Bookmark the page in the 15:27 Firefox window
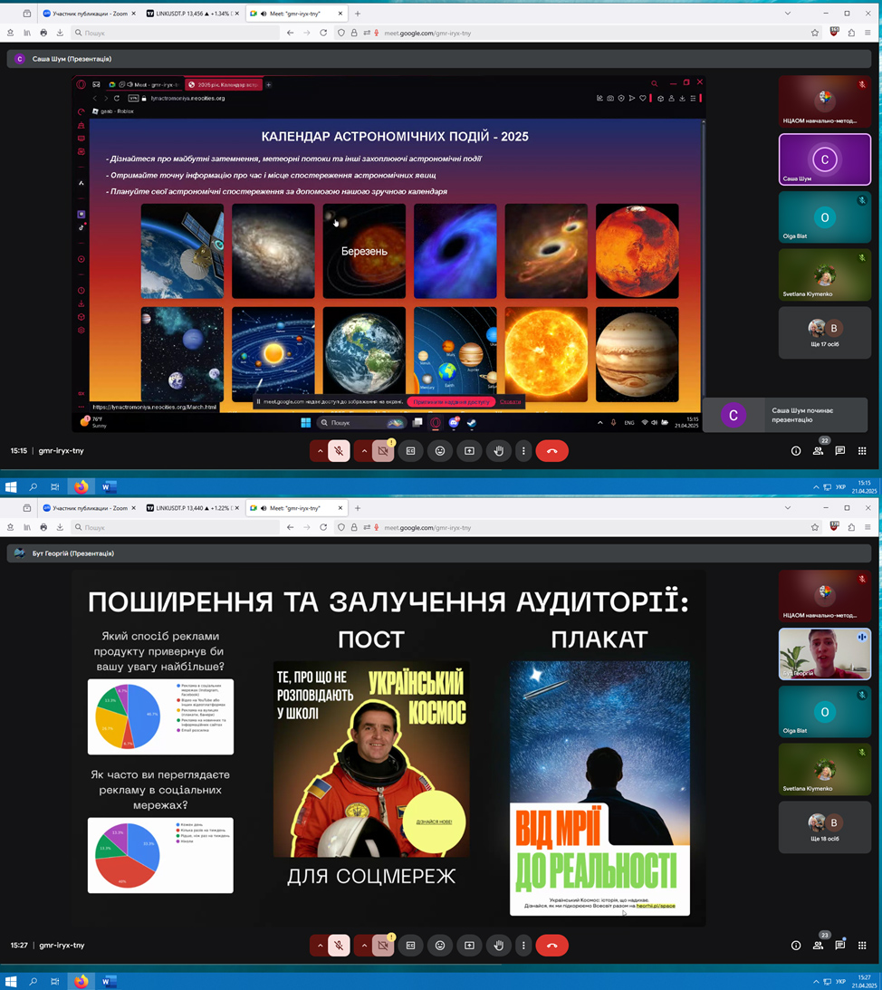 pyautogui.click(x=815, y=527)
